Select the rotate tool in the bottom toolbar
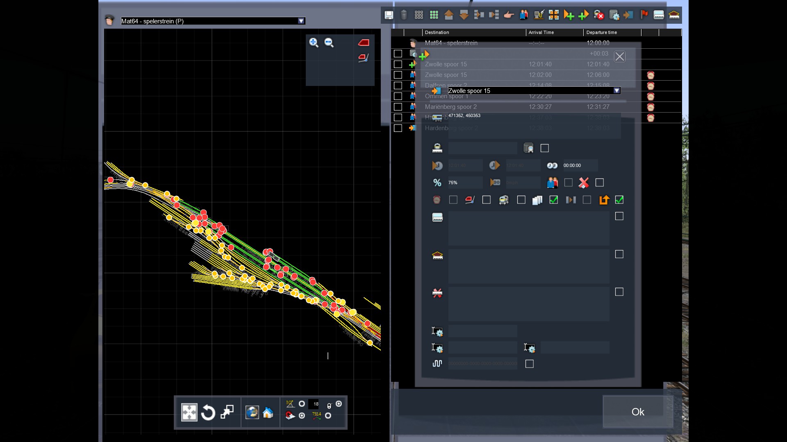The width and height of the screenshot is (787, 442). point(208,413)
